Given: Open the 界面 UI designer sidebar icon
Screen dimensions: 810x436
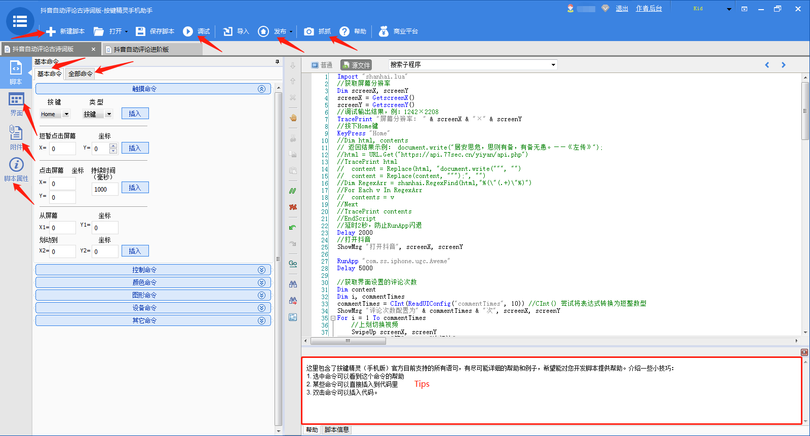Looking at the screenshot, I should click(16, 100).
